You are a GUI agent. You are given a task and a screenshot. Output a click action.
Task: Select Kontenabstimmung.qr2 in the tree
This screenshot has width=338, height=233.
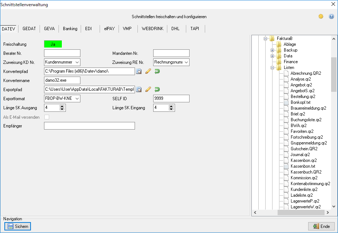[310, 184]
